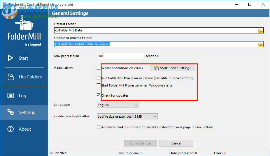Enable Add watermark on printed documents checkbox

(x=98, y=127)
